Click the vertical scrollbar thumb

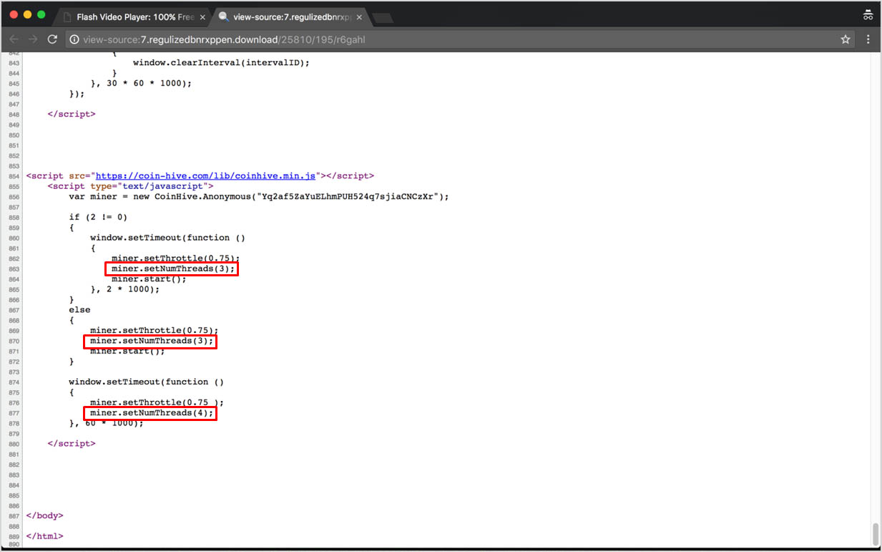(876, 533)
